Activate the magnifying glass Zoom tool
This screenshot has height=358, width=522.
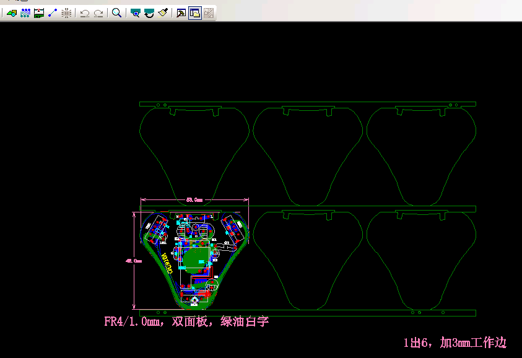116,12
